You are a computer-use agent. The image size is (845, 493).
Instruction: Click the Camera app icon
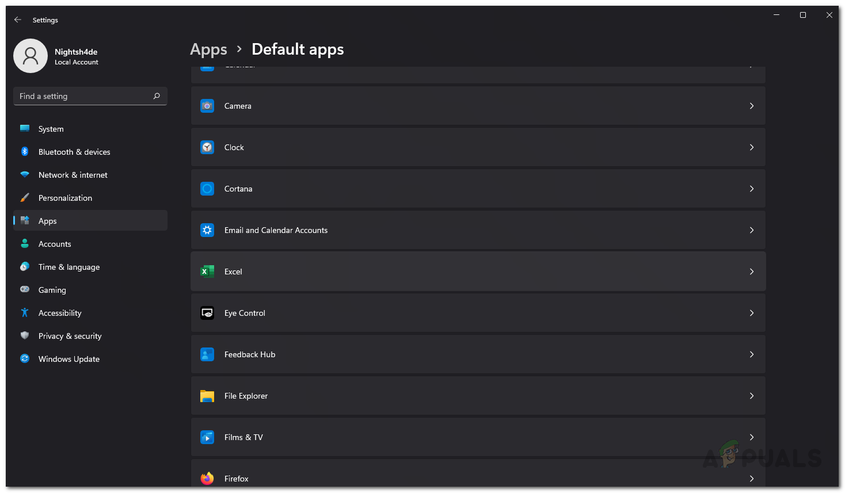click(207, 106)
